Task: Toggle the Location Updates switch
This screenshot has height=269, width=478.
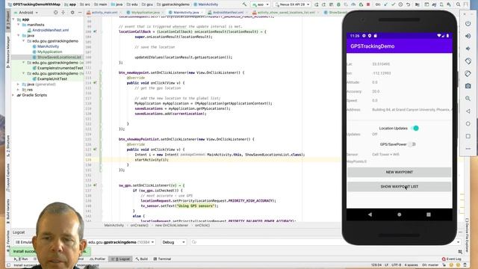Action: (x=415, y=128)
